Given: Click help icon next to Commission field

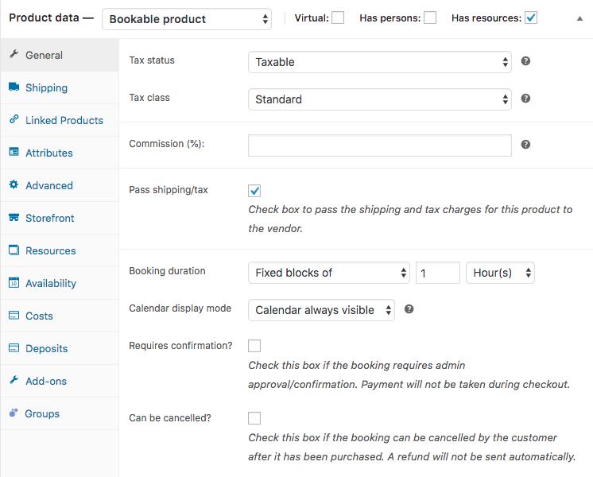Looking at the screenshot, I should 525,145.
